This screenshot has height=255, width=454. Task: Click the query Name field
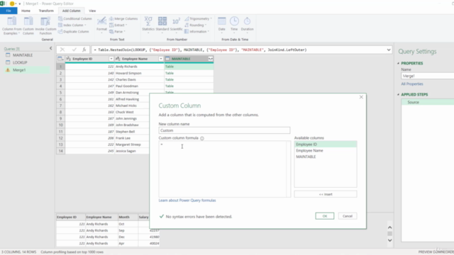(427, 76)
